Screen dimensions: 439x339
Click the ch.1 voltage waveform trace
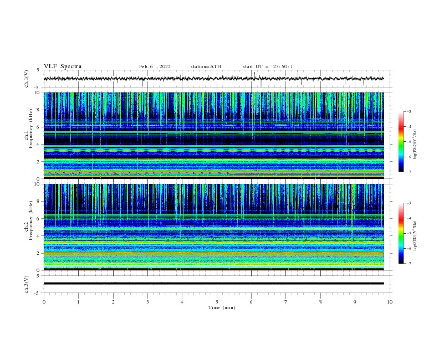[213, 79]
